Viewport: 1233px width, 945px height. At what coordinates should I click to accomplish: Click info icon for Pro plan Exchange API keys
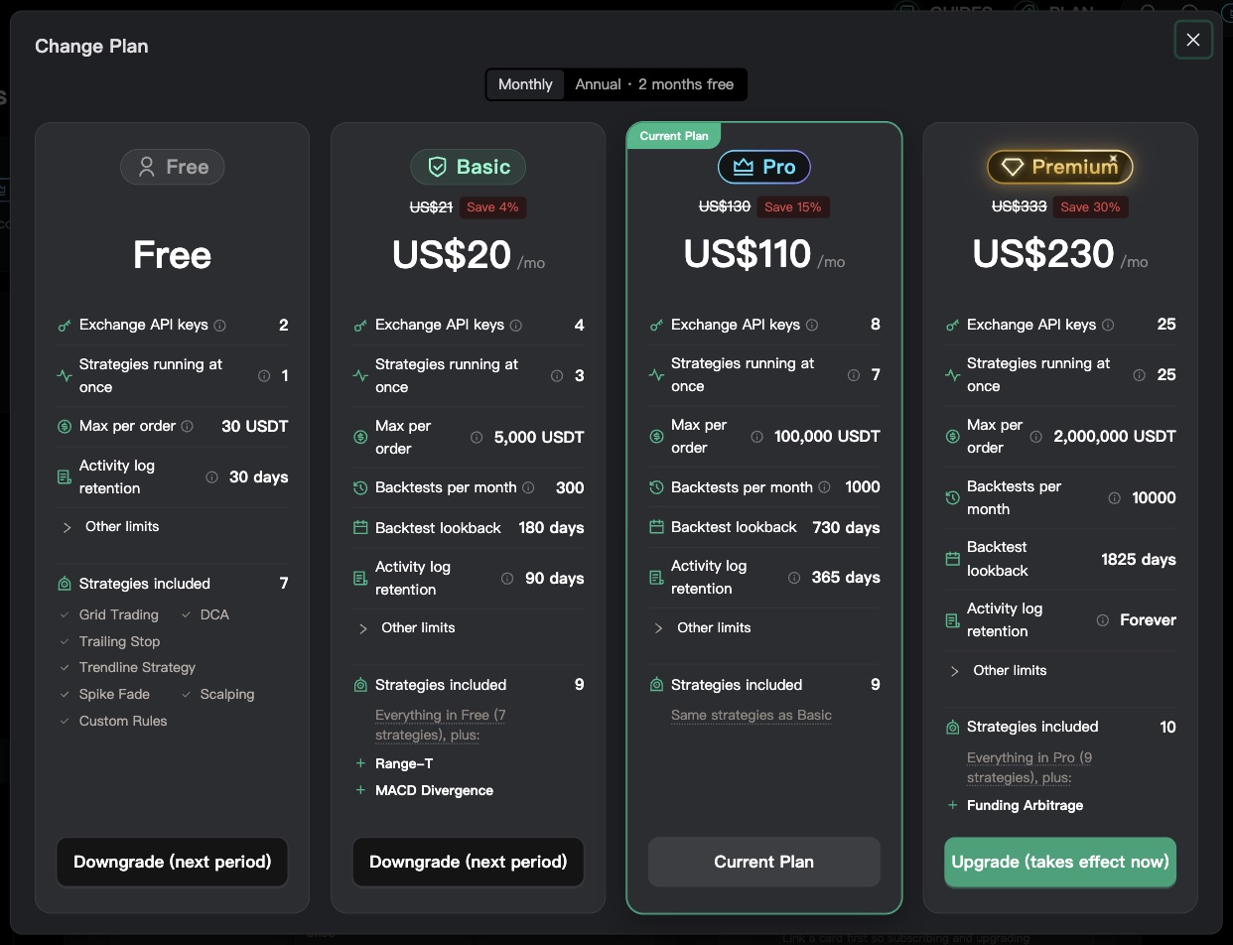coord(812,325)
